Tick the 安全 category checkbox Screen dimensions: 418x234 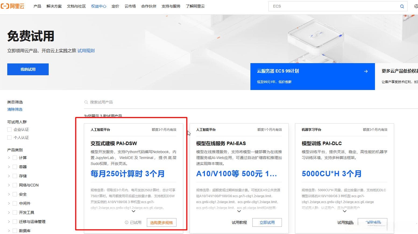point(15,194)
